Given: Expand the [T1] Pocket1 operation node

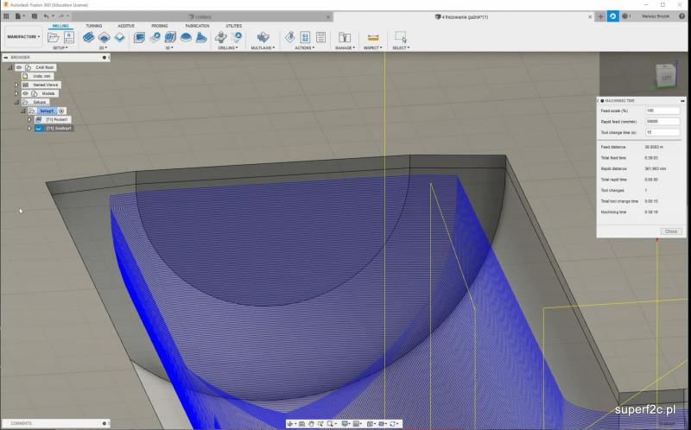Looking at the screenshot, I should pos(29,119).
